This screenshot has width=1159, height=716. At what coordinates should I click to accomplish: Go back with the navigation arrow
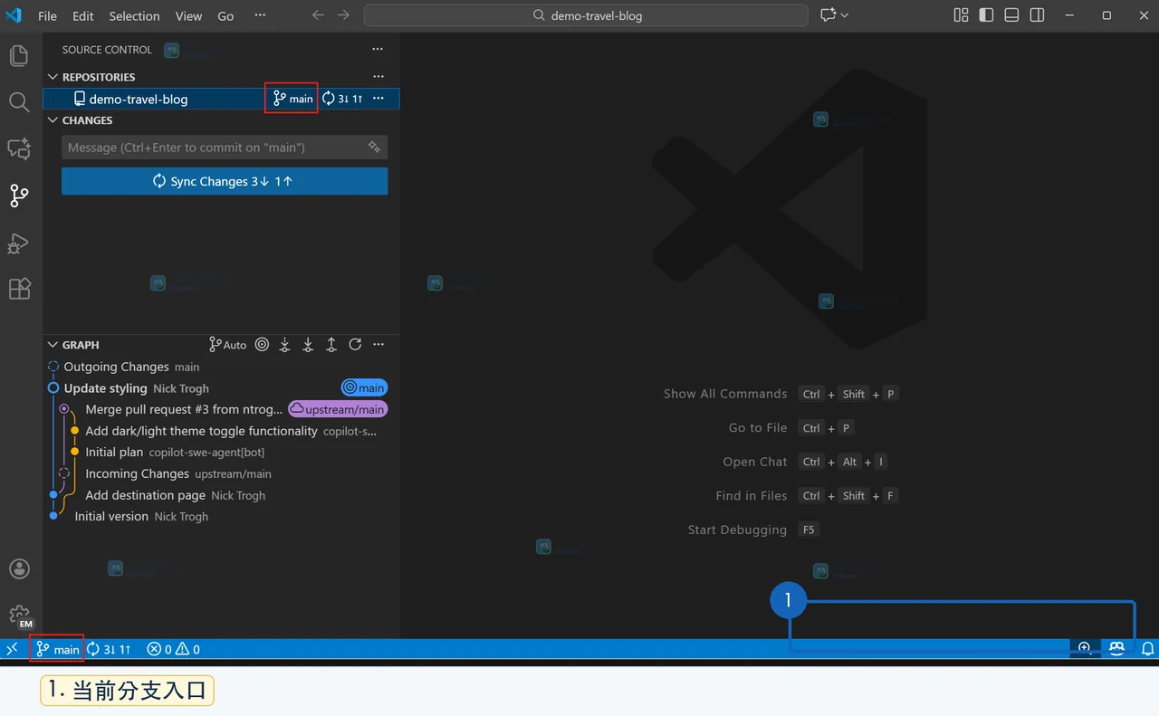click(318, 15)
